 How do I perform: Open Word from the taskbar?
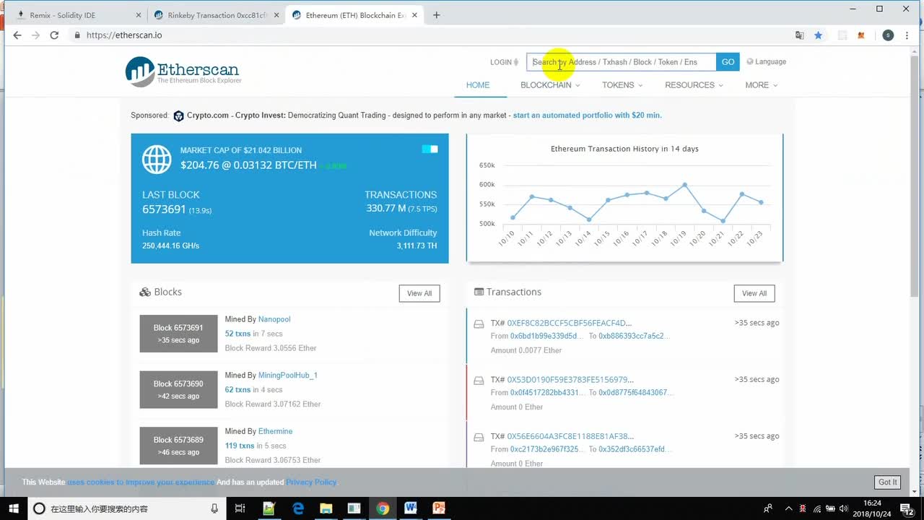tap(411, 508)
